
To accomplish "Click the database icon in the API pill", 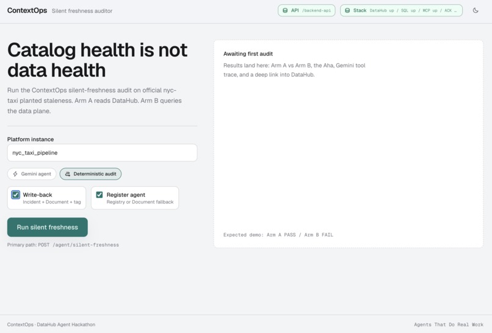I will coord(285,10).
